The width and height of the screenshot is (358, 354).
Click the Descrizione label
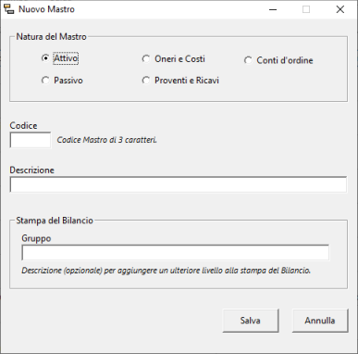click(32, 170)
